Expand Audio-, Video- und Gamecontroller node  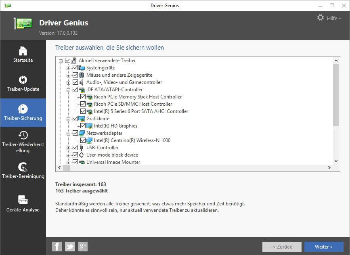(68, 83)
